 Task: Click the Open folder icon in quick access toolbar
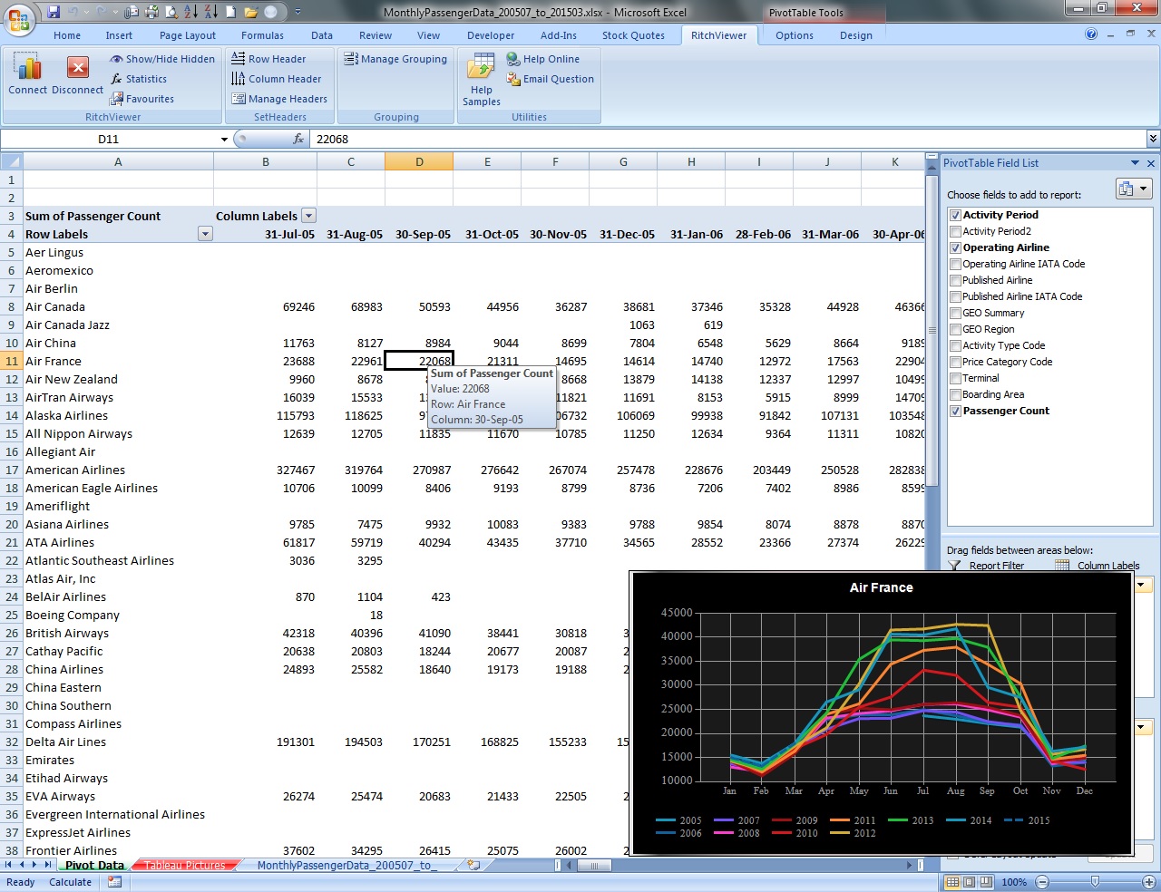click(x=250, y=12)
